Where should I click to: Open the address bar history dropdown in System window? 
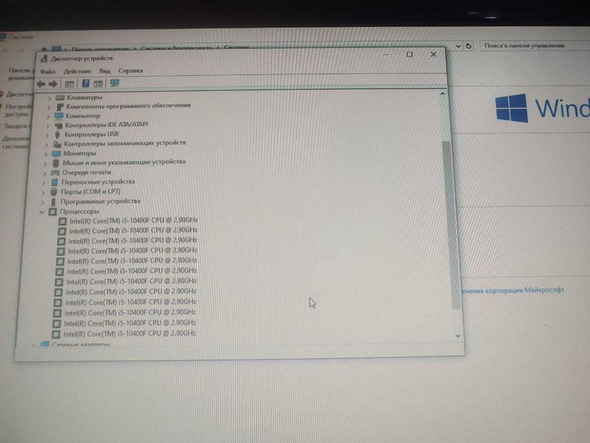tap(458, 46)
